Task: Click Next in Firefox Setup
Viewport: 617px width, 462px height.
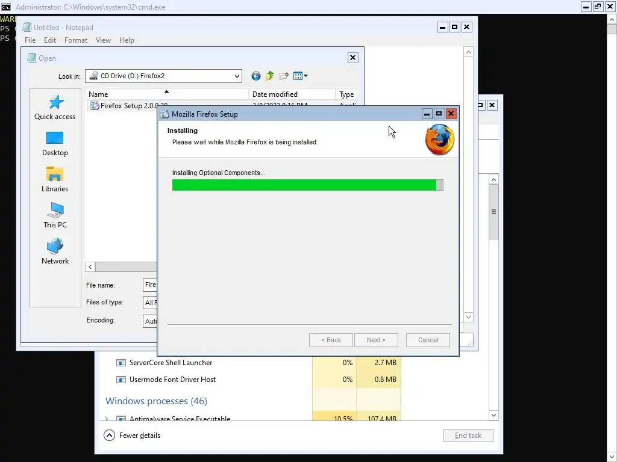Action: click(376, 340)
